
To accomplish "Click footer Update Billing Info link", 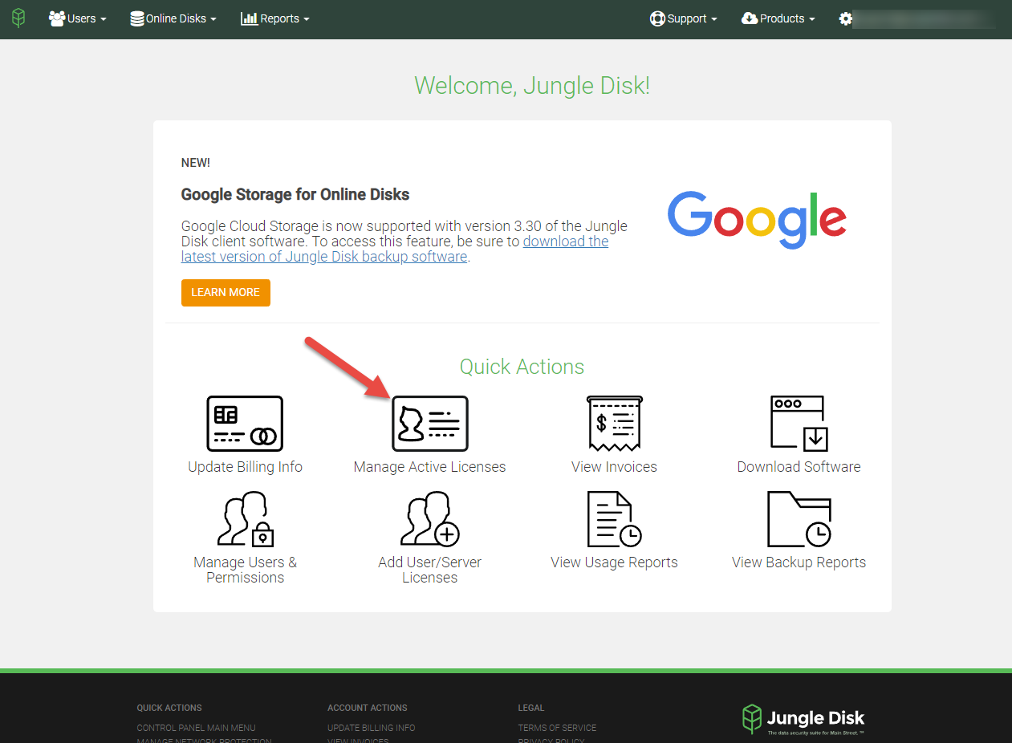I will coord(372,728).
